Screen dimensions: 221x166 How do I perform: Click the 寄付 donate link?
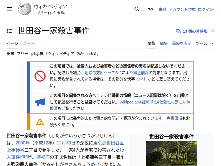162,9
